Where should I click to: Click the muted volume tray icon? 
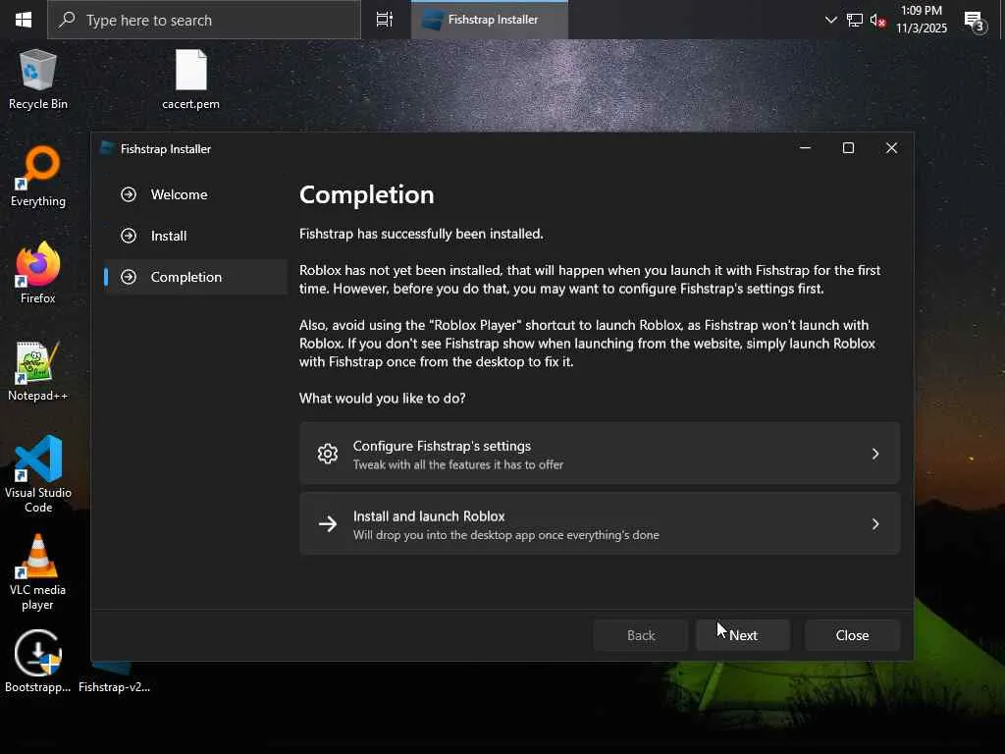(x=877, y=21)
